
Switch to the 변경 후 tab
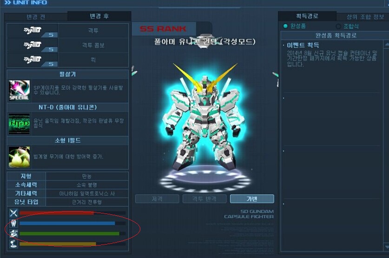coord(99,16)
